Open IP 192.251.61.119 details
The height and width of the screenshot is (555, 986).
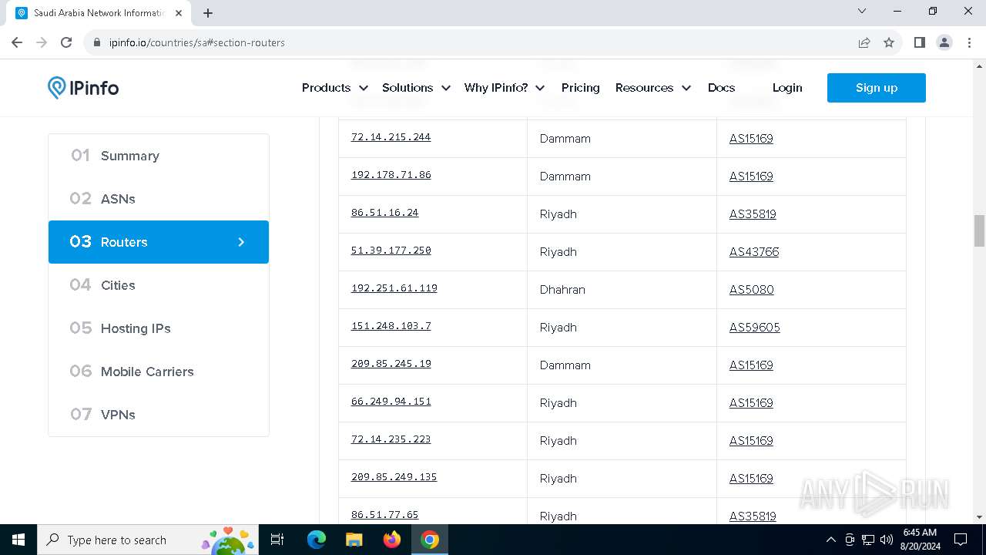pos(394,288)
